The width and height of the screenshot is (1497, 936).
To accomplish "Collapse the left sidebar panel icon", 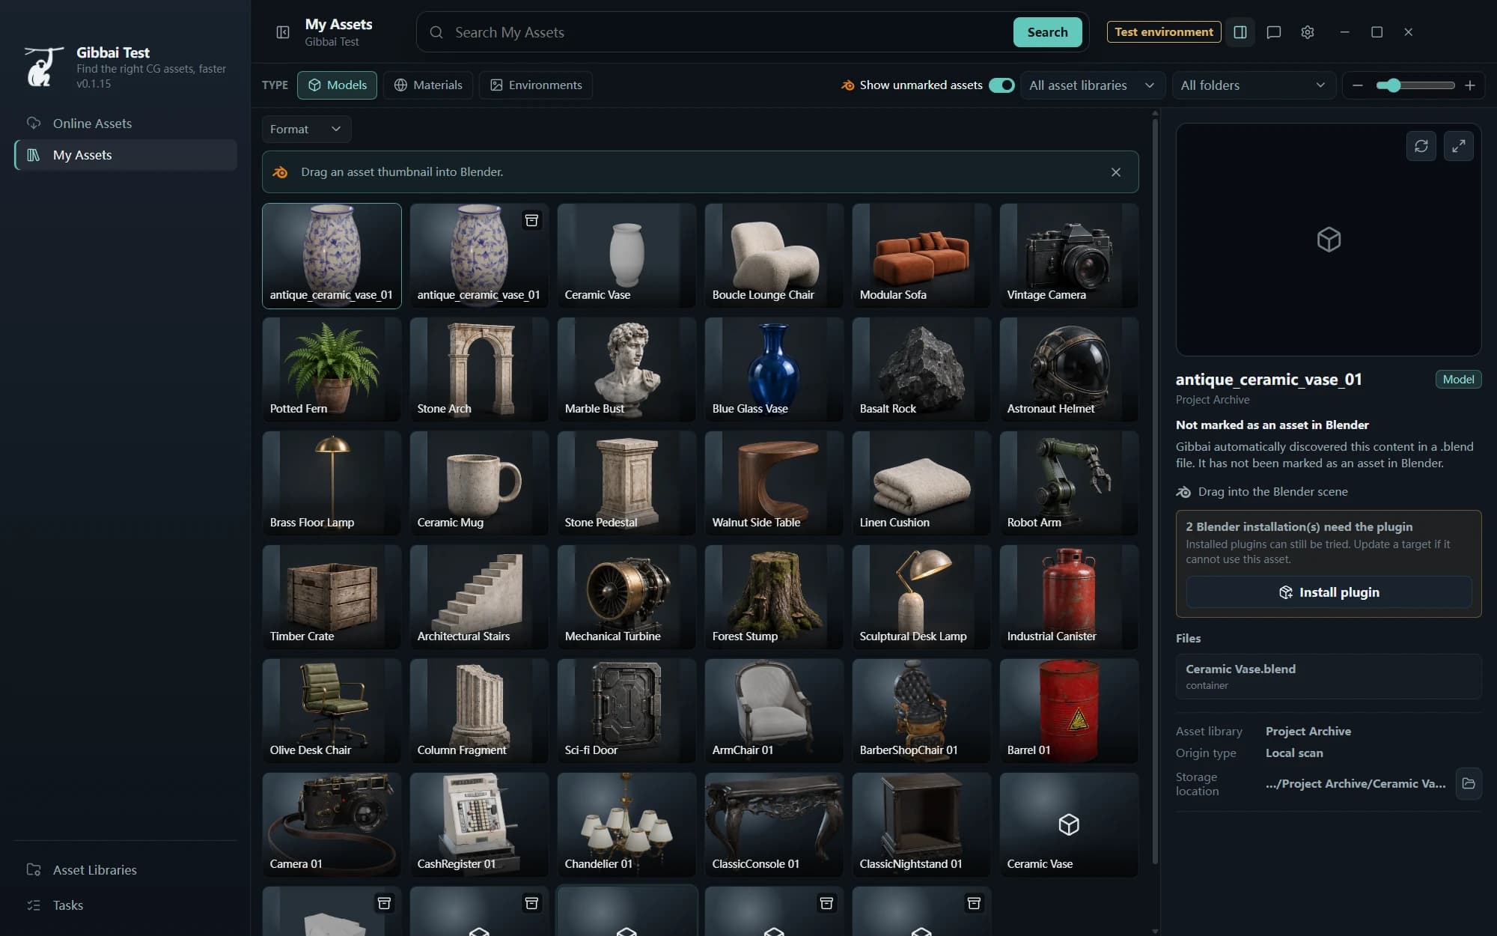I will [283, 32].
